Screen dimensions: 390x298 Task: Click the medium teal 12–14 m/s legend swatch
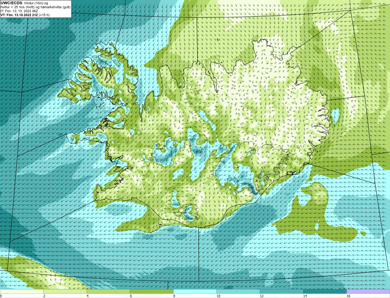point(282,292)
